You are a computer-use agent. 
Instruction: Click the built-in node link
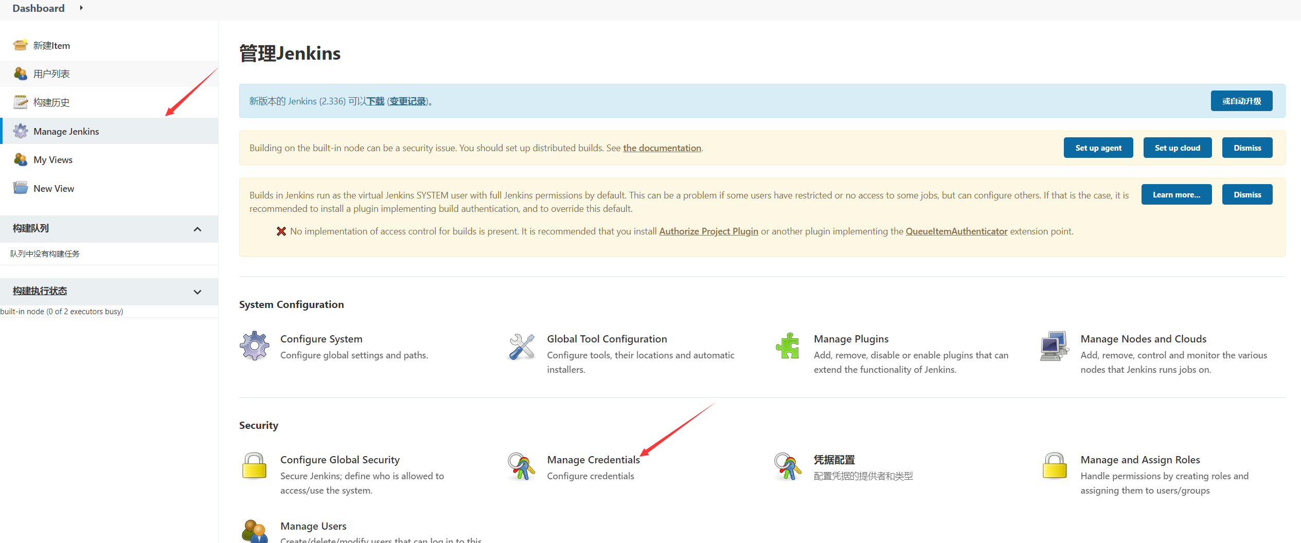pyautogui.click(x=22, y=312)
